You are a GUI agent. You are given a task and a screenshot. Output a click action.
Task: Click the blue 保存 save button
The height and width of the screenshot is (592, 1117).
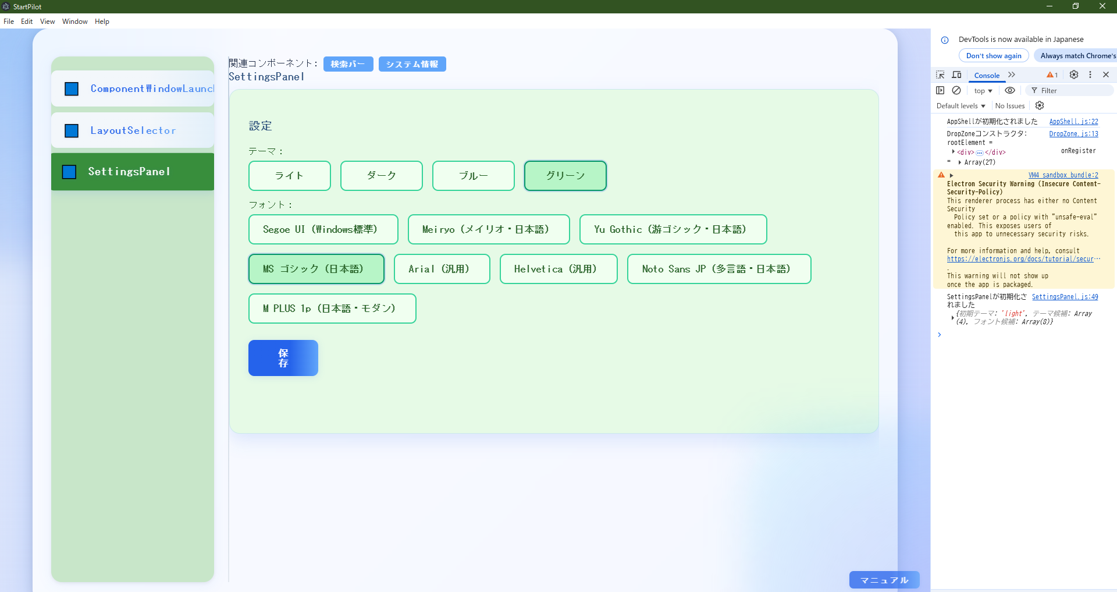pyautogui.click(x=283, y=358)
